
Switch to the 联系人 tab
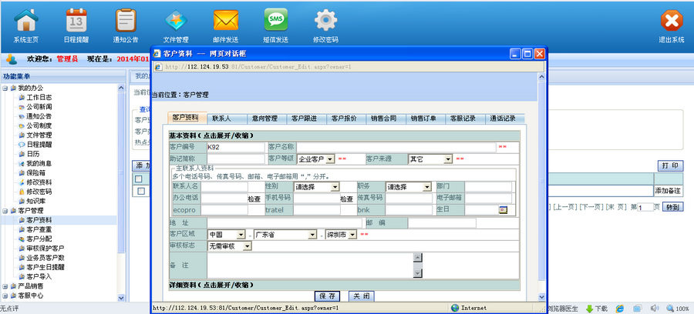(x=227, y=119)
